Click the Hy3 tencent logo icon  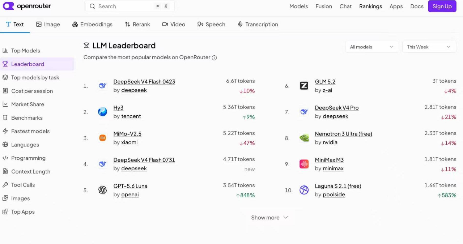tap(103, 112)
